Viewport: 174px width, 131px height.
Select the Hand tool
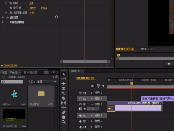tap(64, 117)
